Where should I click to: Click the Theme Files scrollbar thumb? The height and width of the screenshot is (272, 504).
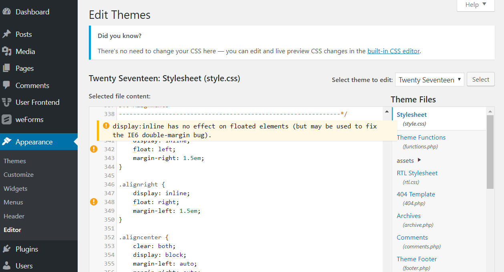coord(490,152)
